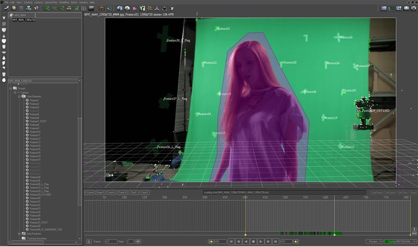Click the top white pin icon in the left sidebar
Image resolution: width=418 pixels, height=247 pixels.
[x=3, y=18]
